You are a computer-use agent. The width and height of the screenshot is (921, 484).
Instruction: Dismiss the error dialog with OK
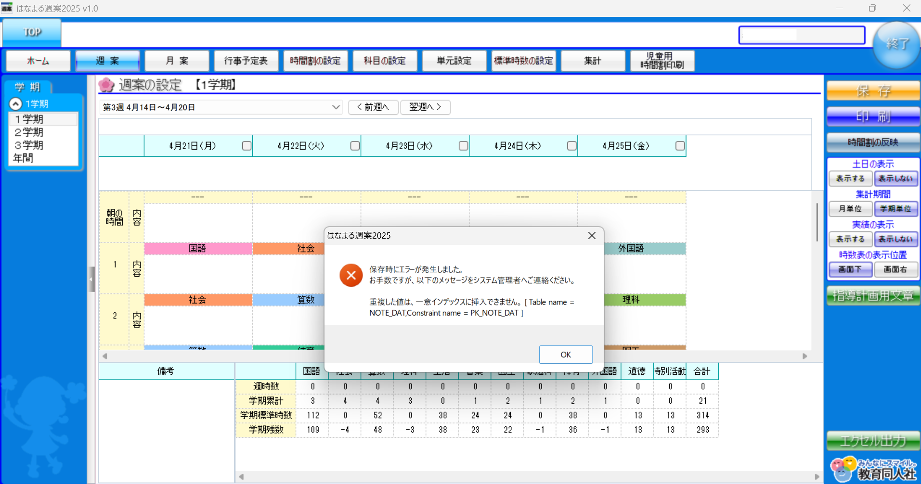566,354
